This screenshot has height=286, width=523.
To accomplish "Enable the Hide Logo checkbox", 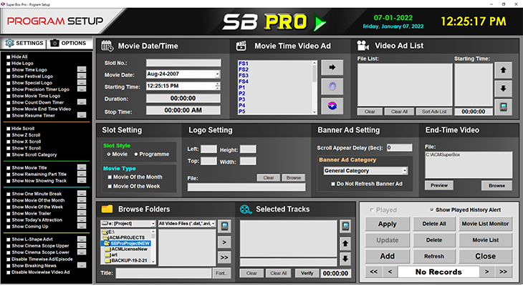I will click(x=8, y=63).
